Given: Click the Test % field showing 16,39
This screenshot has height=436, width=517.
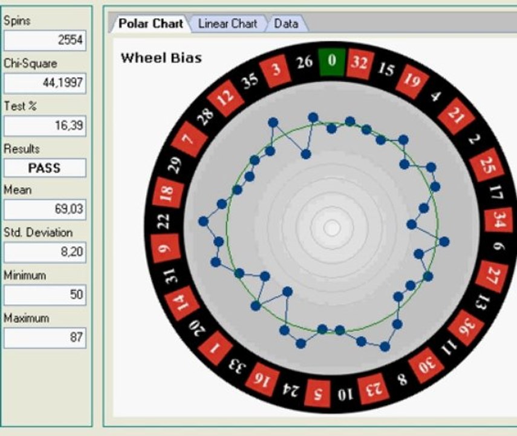Looking at the screenshot, I should tap(45, 125).
